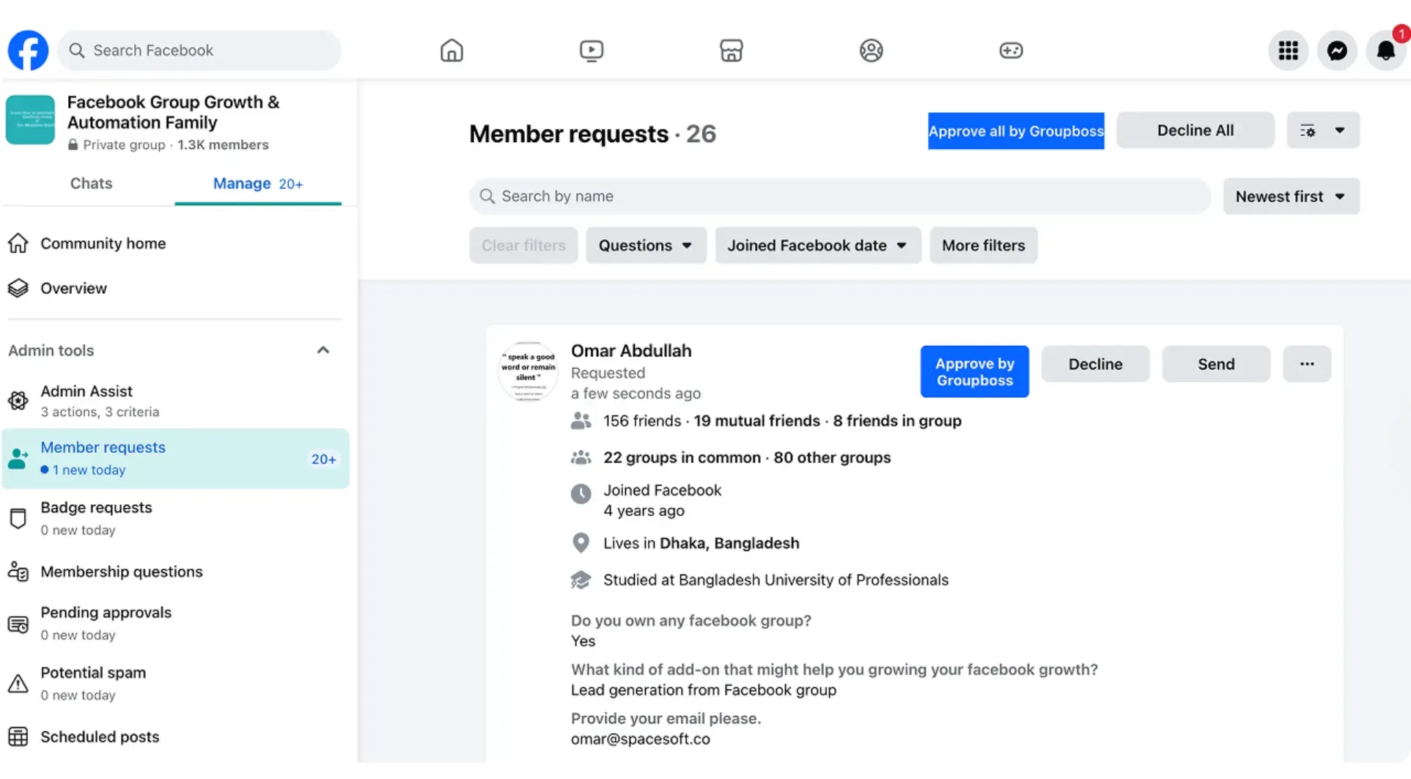
Task: Approve Omar Abdullah by Groupboss
Action: 974,372
